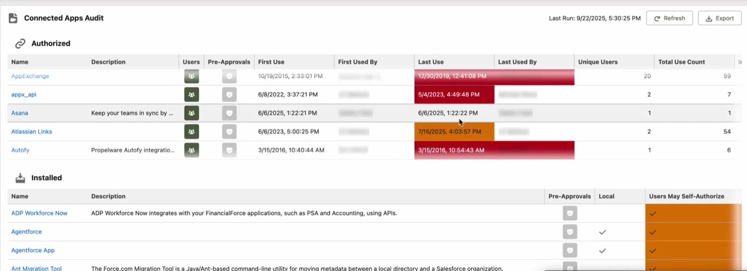Open the Atlassian Links app link
Viewport: 747px width, 271px height.
tap(31, 132)
